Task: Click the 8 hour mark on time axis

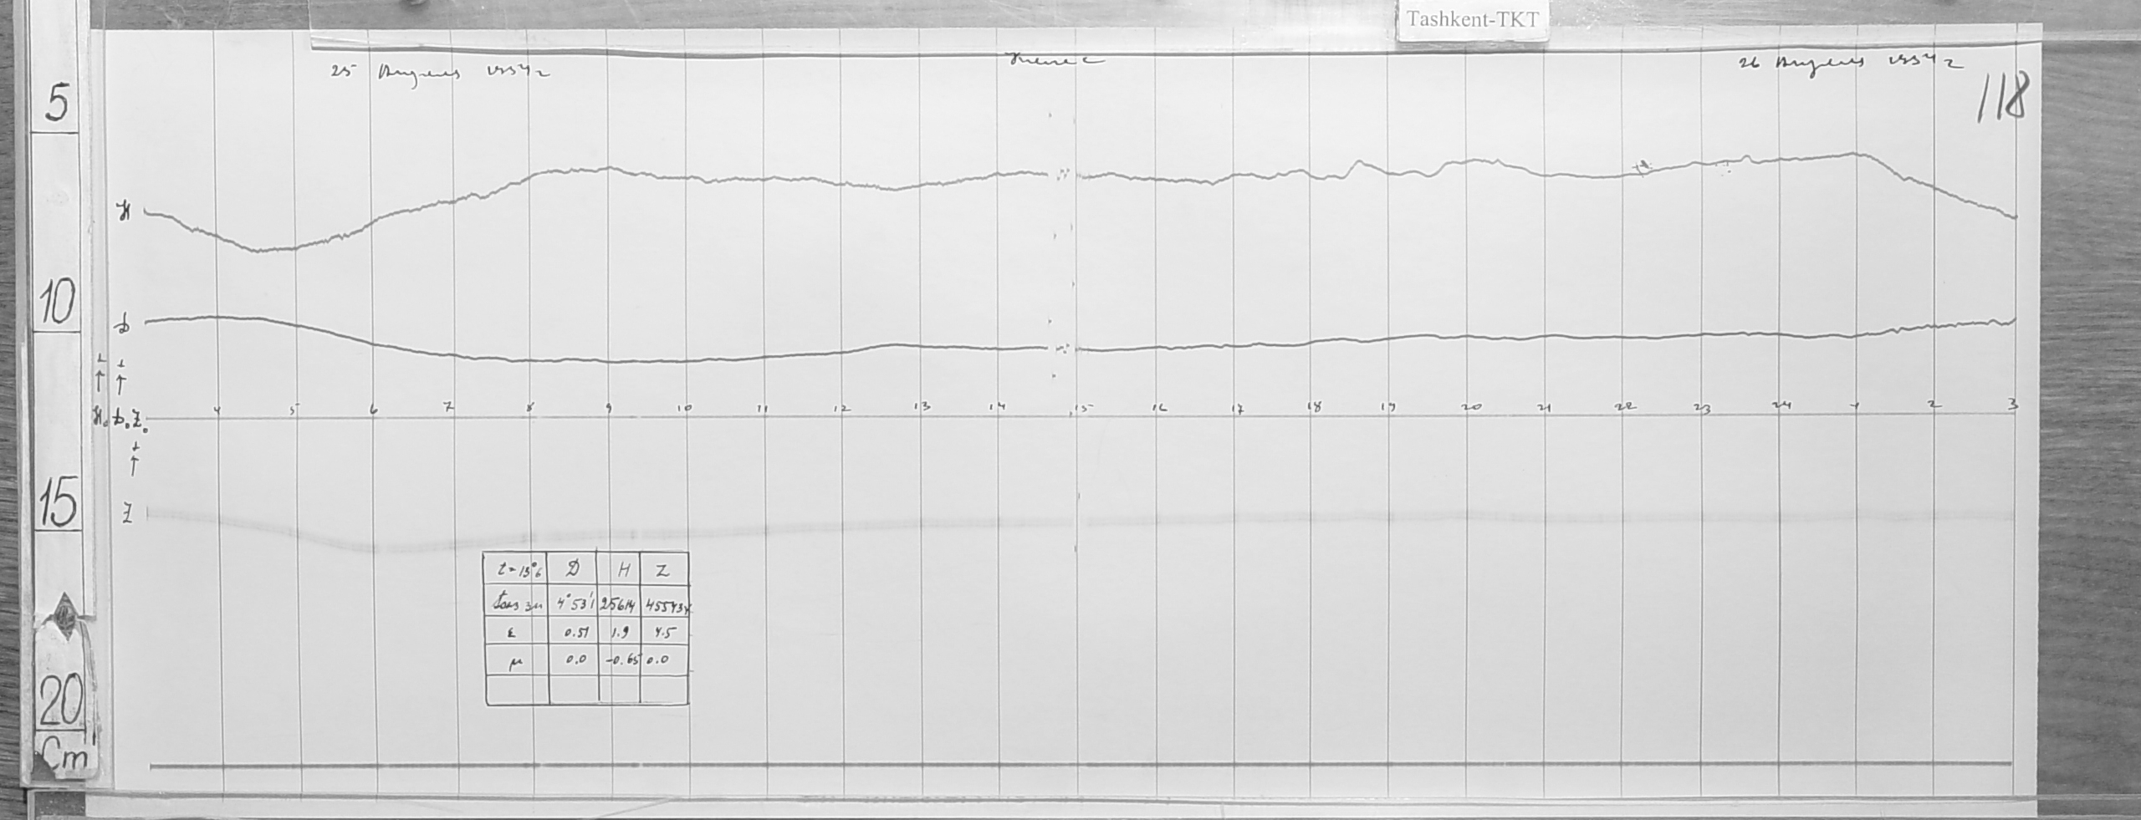Action: point(530,409)
